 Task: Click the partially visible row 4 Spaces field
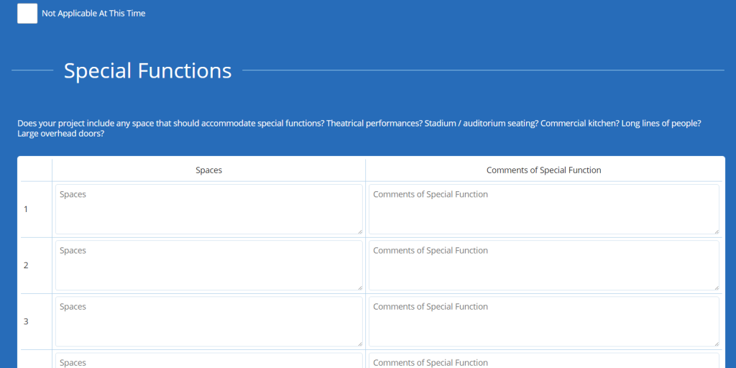(208, 361)
